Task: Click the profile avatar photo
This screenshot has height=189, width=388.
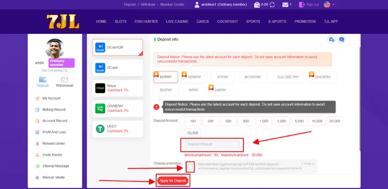Action: 55,48
